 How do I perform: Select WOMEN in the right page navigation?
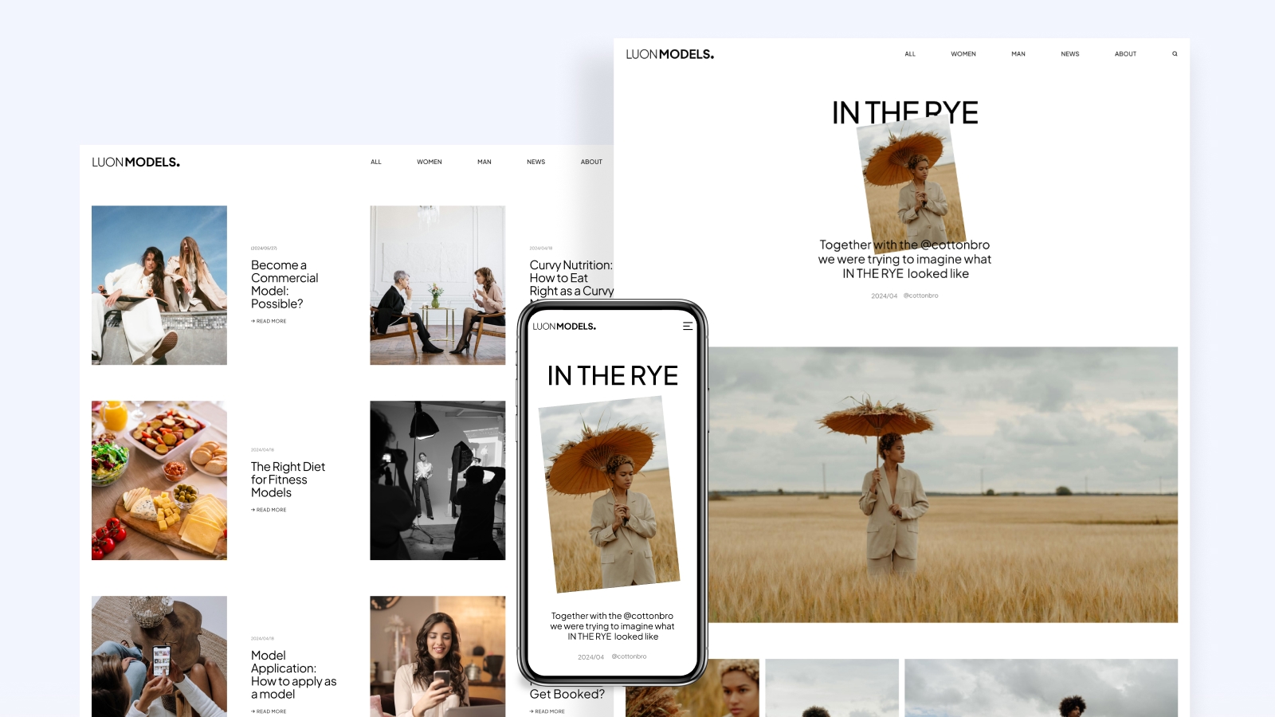[x=963, y=54]
